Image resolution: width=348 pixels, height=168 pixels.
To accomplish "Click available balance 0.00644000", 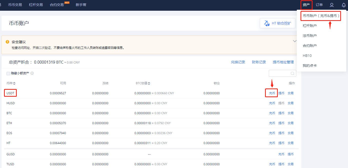I will (58, 143).
